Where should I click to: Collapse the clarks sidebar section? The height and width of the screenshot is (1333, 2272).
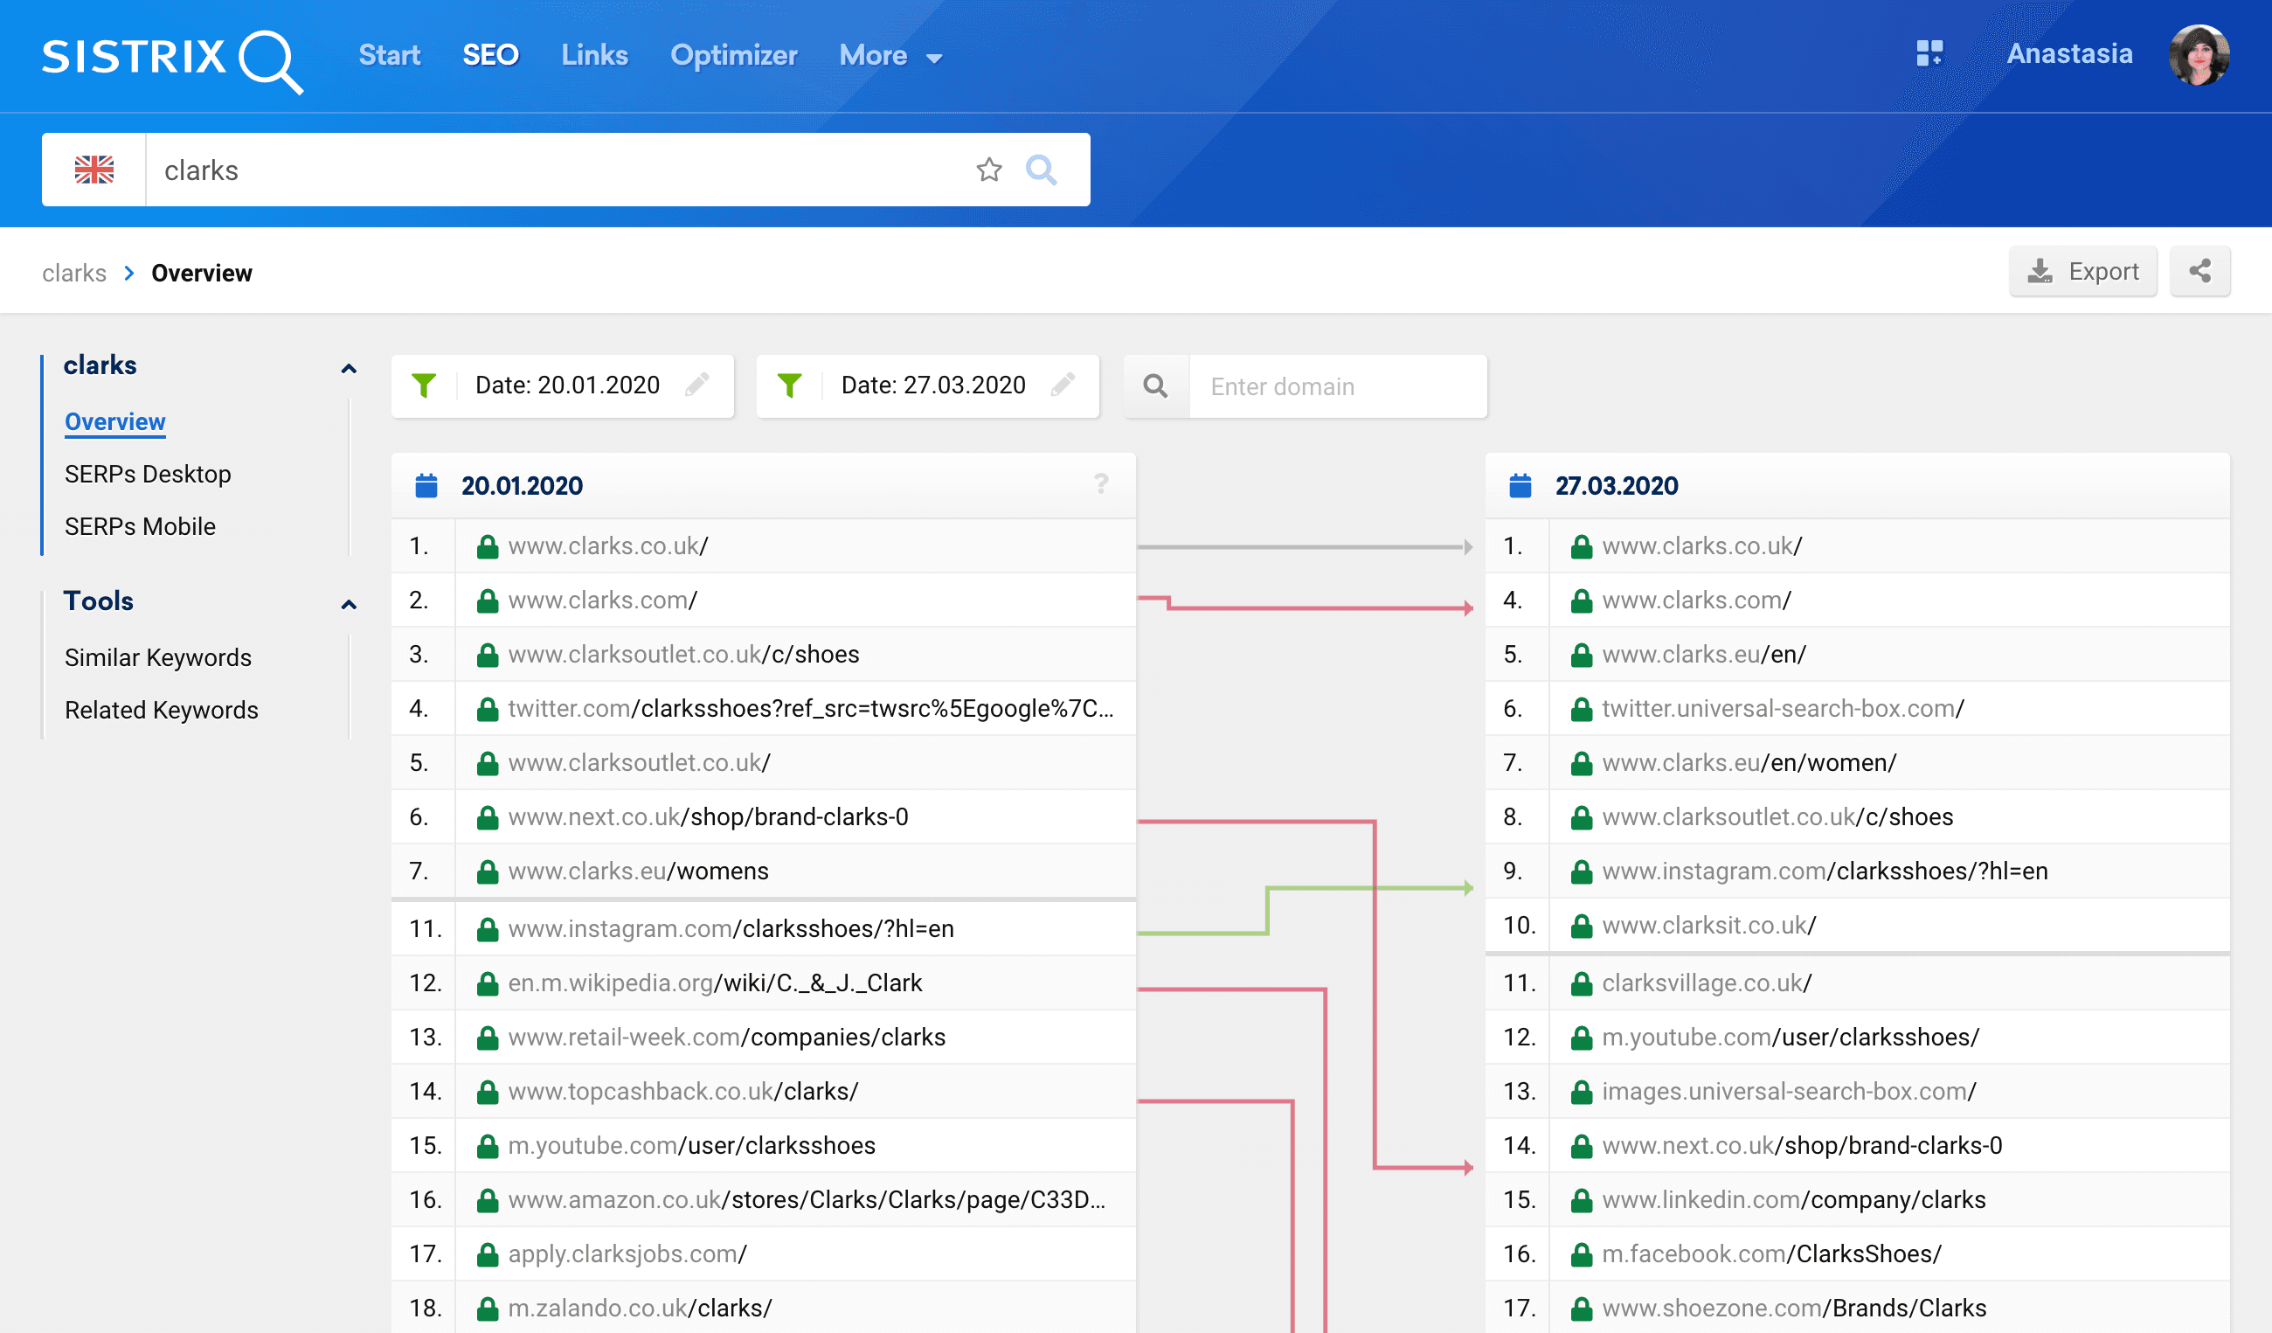tap(349, 368)
